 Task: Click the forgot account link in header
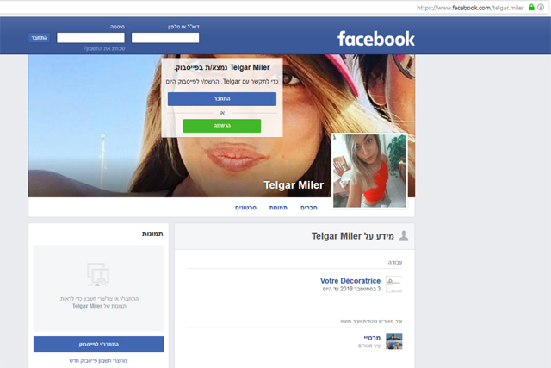tap(103, 49)
